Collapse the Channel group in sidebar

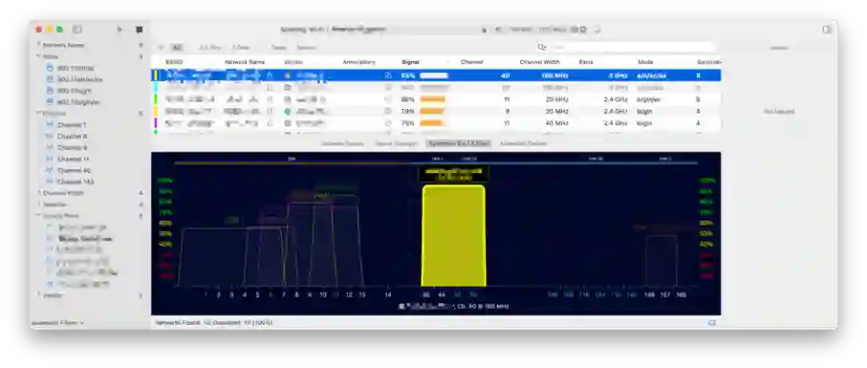(x=39, y=113)
